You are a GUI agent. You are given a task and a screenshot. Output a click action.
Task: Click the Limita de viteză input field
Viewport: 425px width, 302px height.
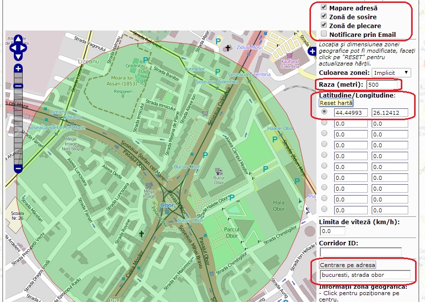point(332,231)
